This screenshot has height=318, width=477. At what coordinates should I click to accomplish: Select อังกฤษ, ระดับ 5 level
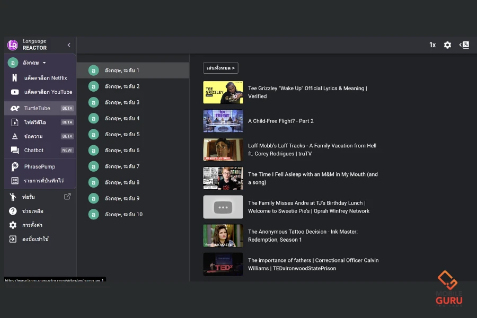click(x=122, y=134)
